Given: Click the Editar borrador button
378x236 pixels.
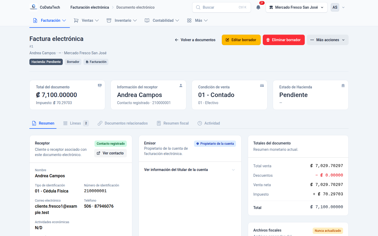Looking at the screenshot, I should (x=241, y=40).
